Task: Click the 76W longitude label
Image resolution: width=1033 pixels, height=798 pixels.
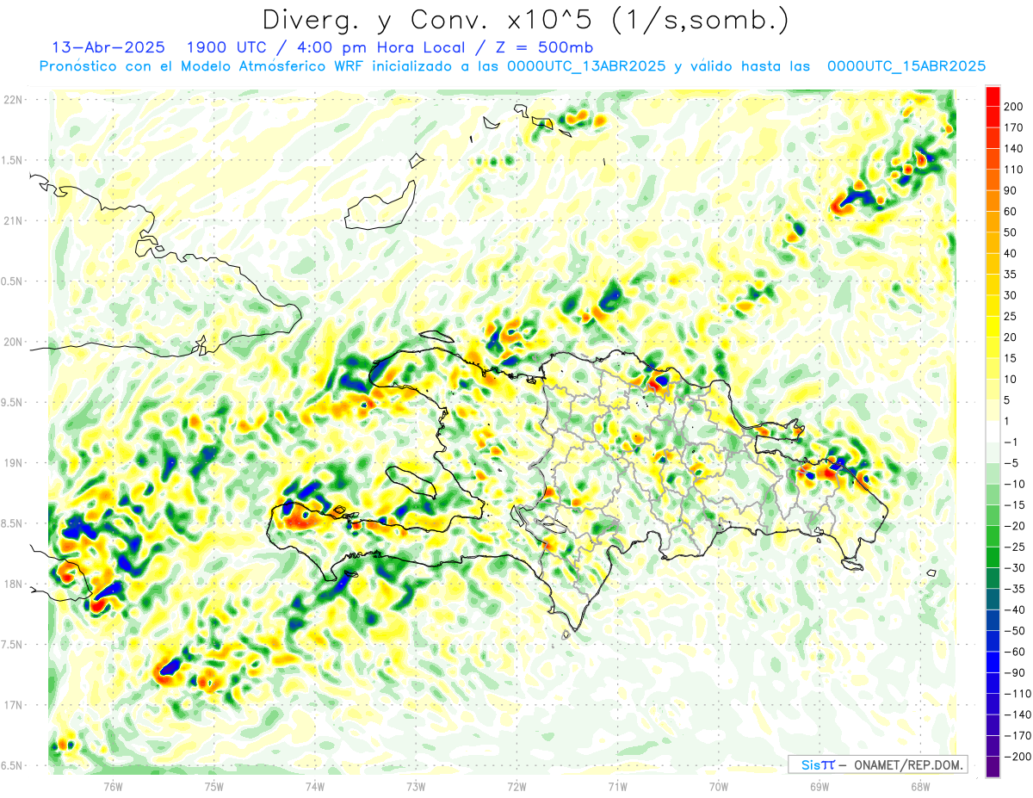Action: [113, 786]
